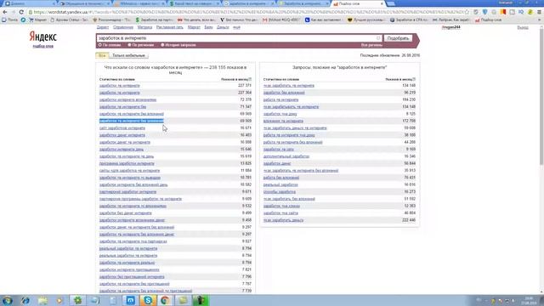Image resolution: width=544 pixels, height=306 pixels.
Task: Launch Internet Explorer from the taskbar
Action: 25,300
